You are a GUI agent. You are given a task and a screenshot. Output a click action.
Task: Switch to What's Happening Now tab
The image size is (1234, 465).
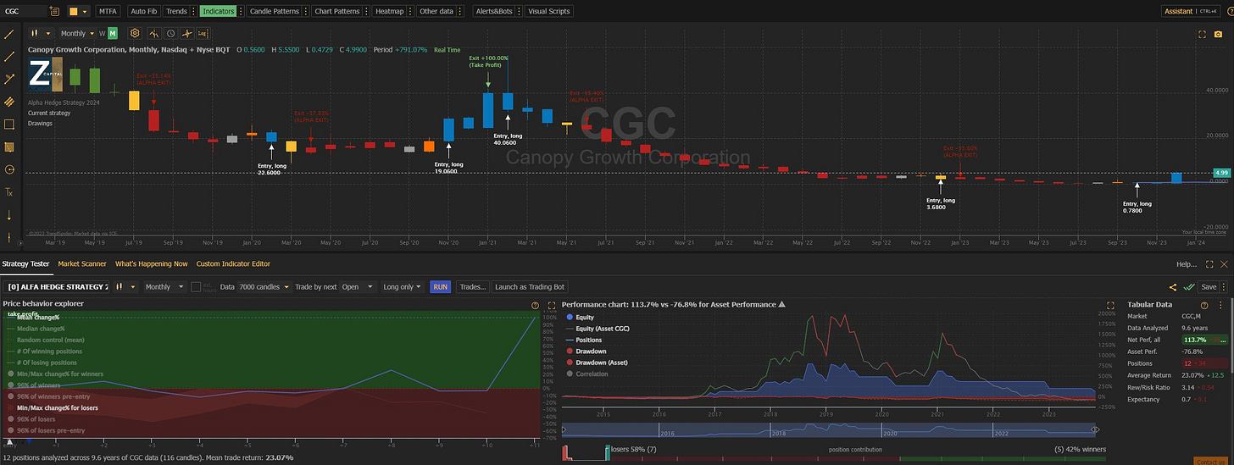[152, 264]
